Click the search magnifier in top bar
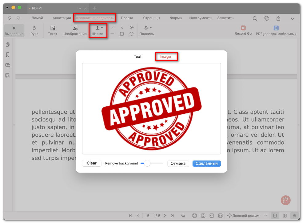This screenshot has height=223, width=303. pos(255,18)
